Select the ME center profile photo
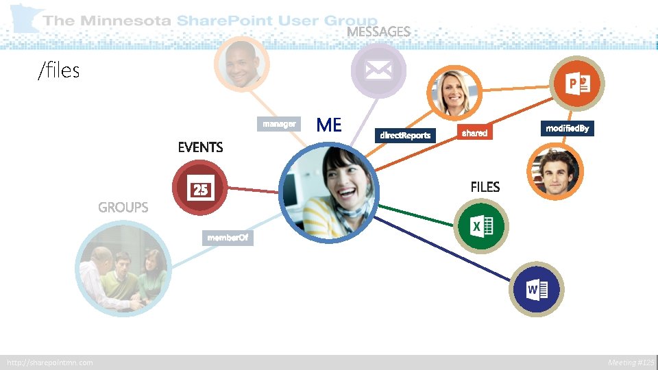The image size is (658, 370). pos(329,193)
